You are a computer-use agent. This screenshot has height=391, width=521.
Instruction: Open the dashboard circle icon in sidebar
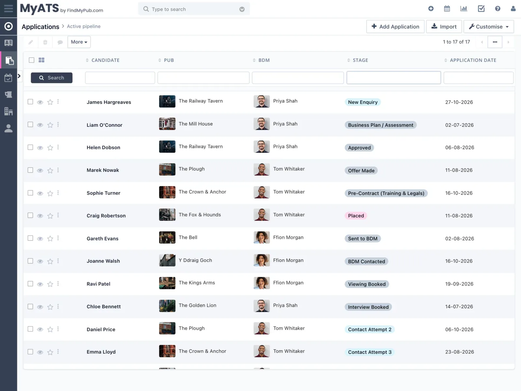(x=8, y=26)
